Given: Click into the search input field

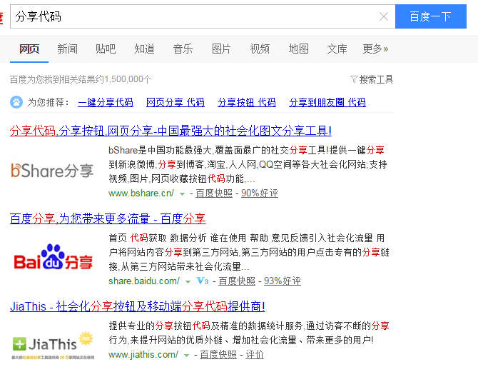Looking at the screenshot, I should (193, 16).
